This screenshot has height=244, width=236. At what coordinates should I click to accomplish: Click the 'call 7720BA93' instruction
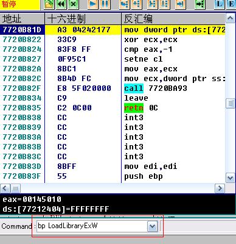[x=156, y=88]
